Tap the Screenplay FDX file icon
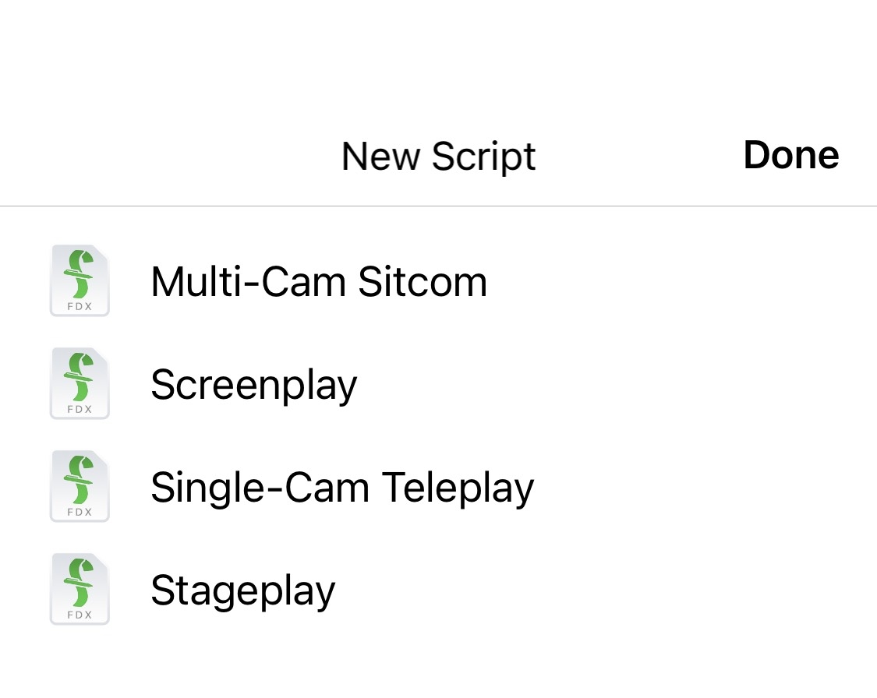This screenshot has width=877, height=698. coord(80,383)
